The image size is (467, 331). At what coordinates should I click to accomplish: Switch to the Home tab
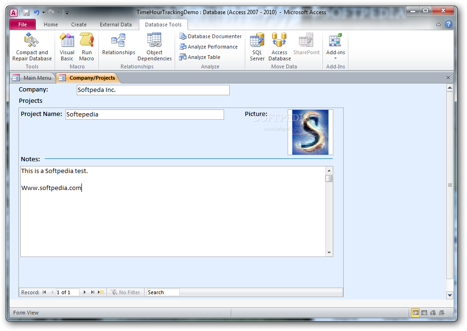(x=51, y=25)
